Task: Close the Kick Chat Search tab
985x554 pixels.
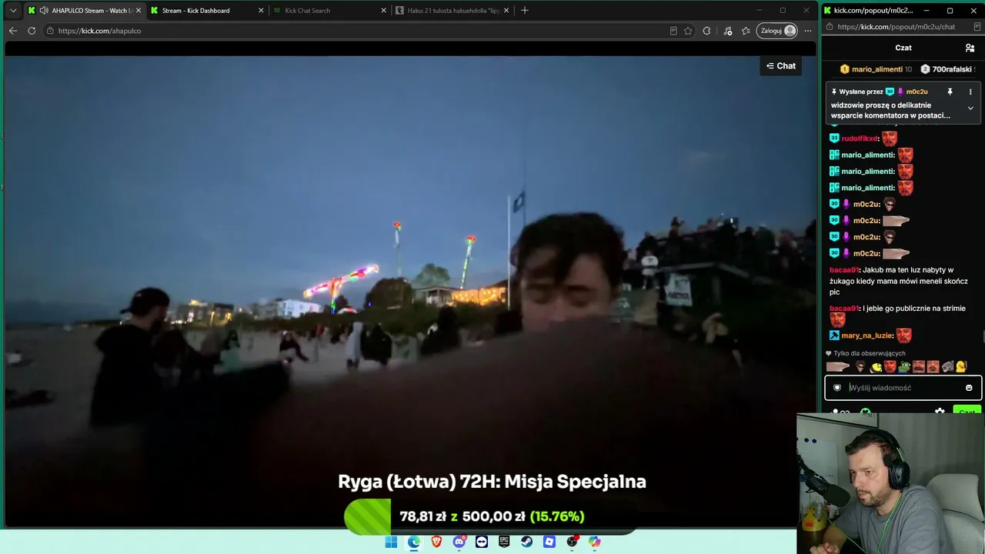Action: coord(384,11)
